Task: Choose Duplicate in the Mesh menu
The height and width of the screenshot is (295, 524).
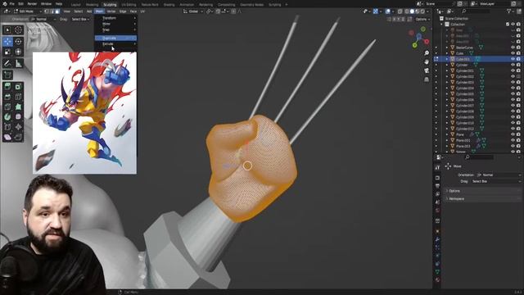Action: coord(115,39)
